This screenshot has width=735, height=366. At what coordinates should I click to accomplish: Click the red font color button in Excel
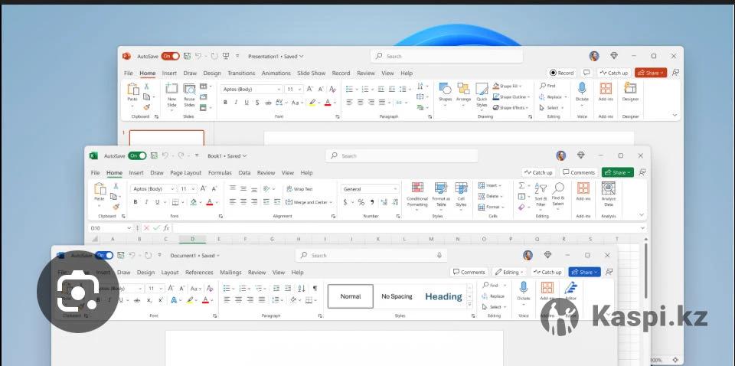point(210,202)
